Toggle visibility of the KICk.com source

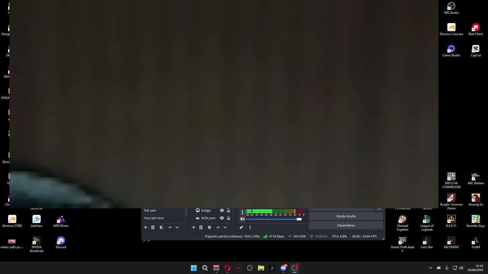point(222,218)
